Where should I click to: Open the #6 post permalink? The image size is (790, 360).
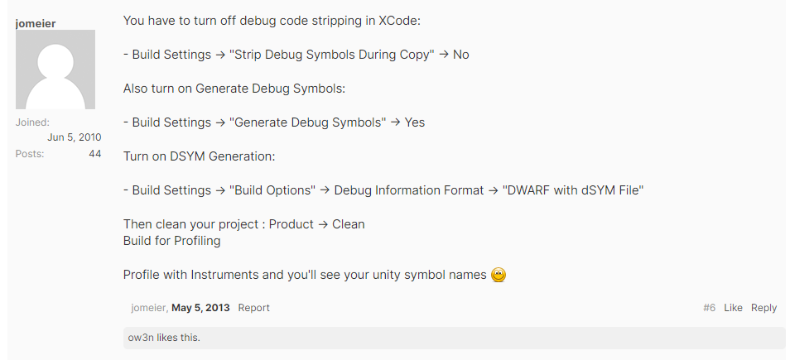pos(709,308)
